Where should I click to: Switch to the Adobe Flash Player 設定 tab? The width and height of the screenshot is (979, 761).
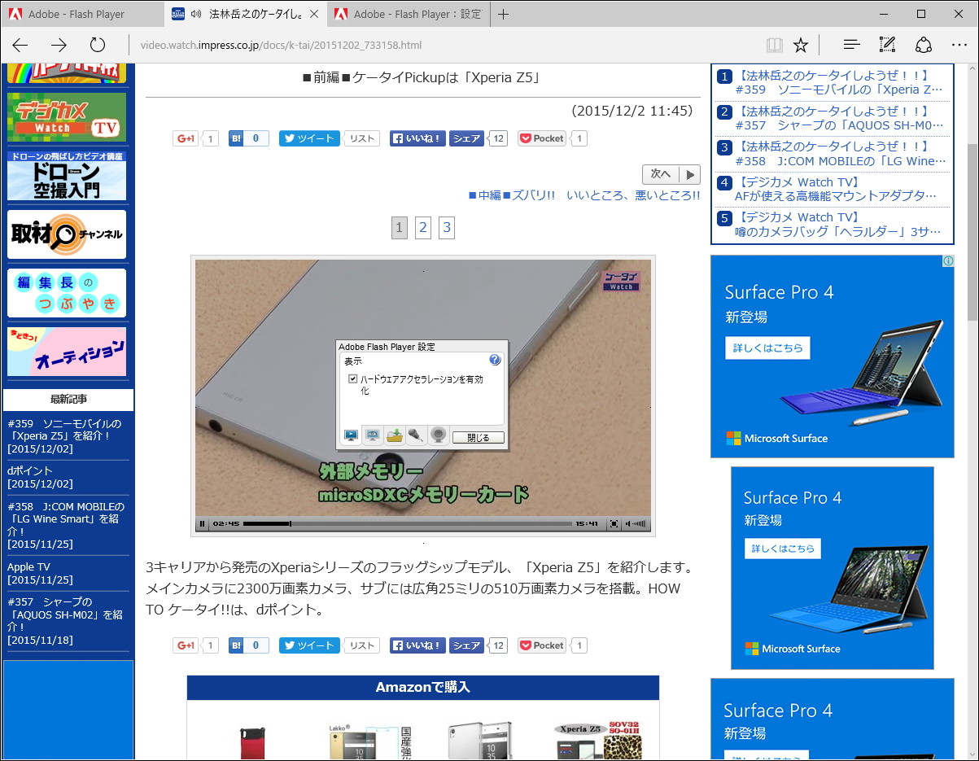[x=407, y=14]
